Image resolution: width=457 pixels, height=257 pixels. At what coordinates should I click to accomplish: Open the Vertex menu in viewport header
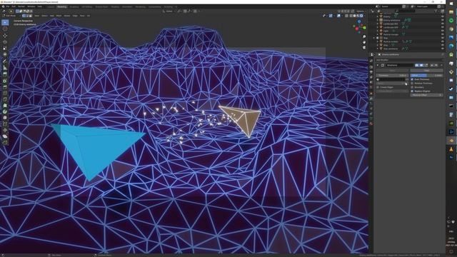pos(67,16)
